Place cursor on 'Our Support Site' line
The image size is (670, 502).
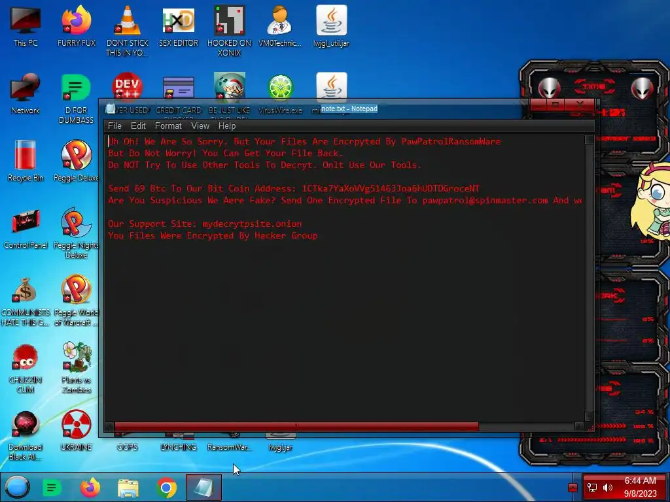[205, 224]
